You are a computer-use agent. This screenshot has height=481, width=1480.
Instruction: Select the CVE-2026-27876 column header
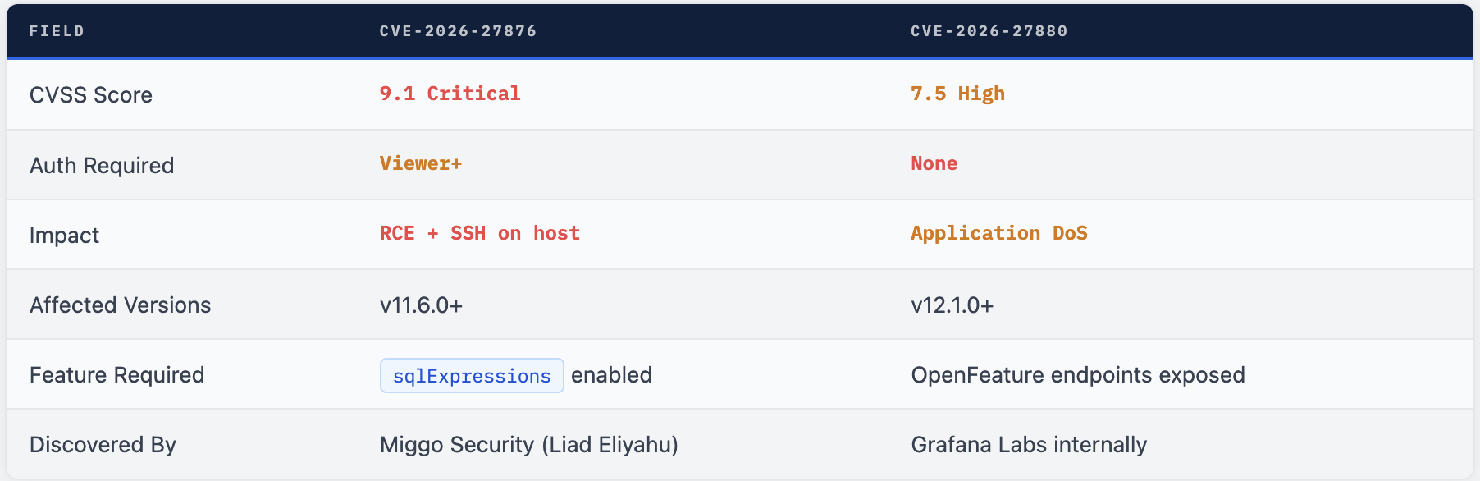tap(458, 31)
